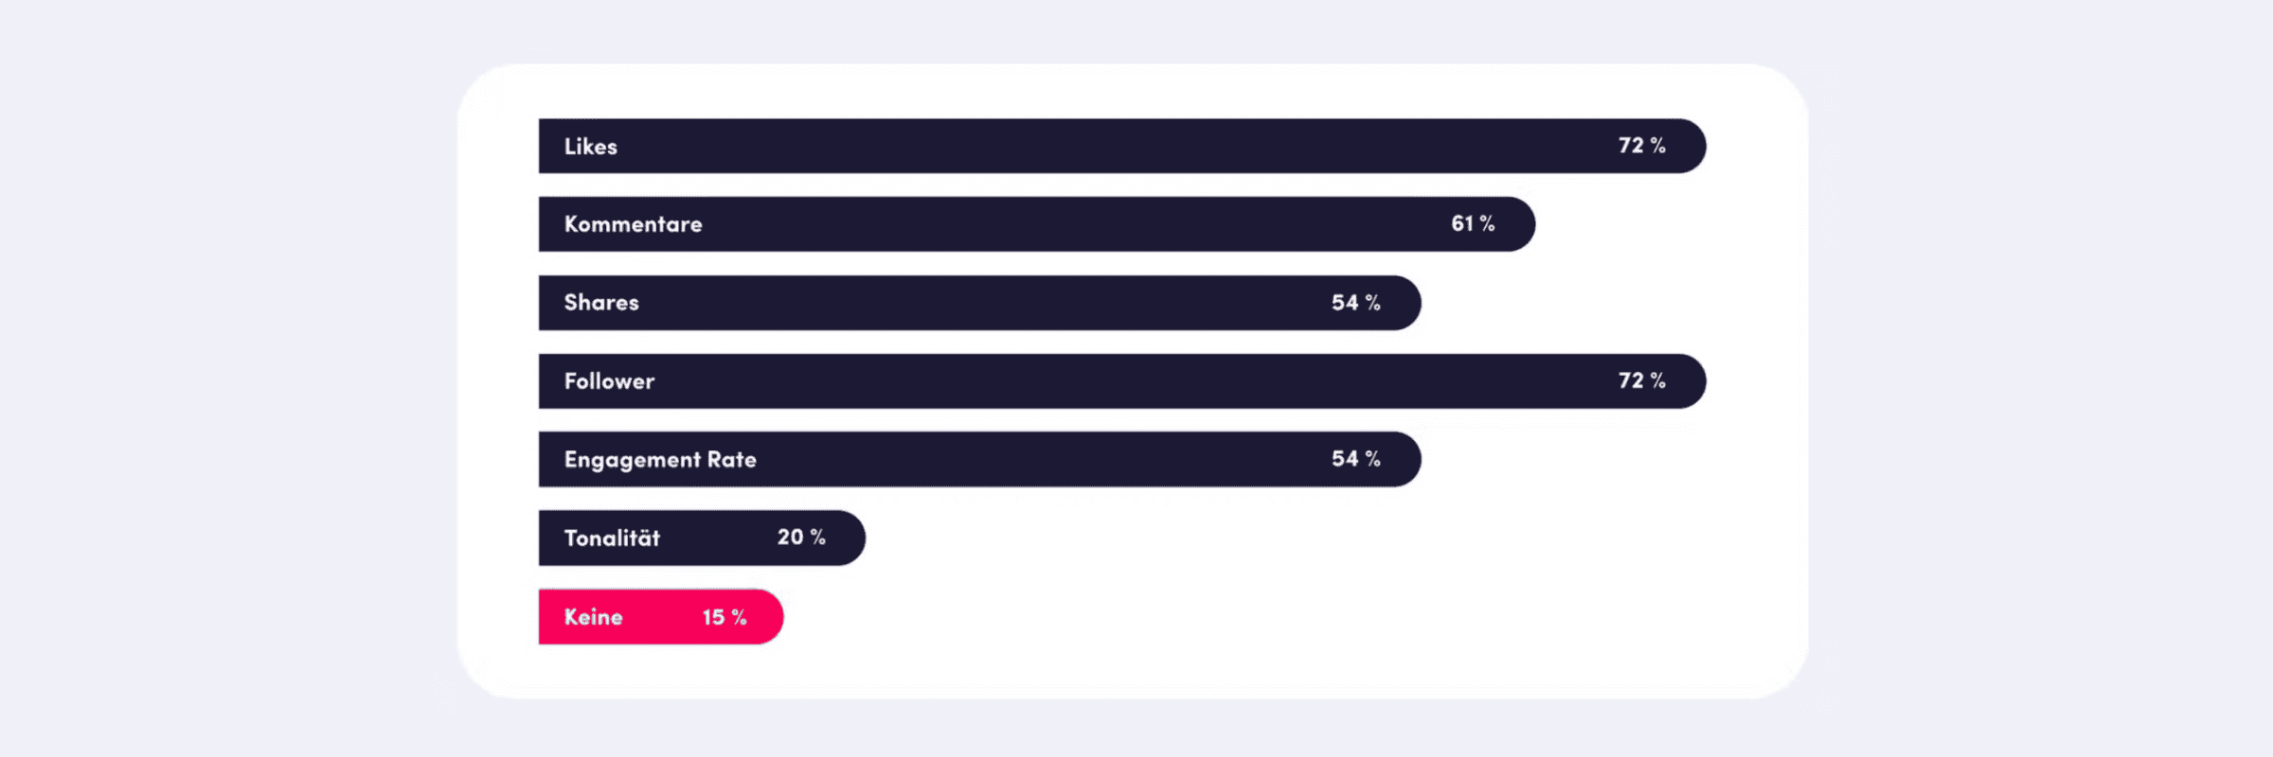
Task: Select the 15 % value on the Keine bar
Action: tap(725, 617)
